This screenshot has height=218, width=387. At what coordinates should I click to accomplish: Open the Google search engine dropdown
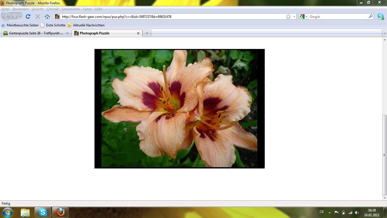(x=303, y=16)
